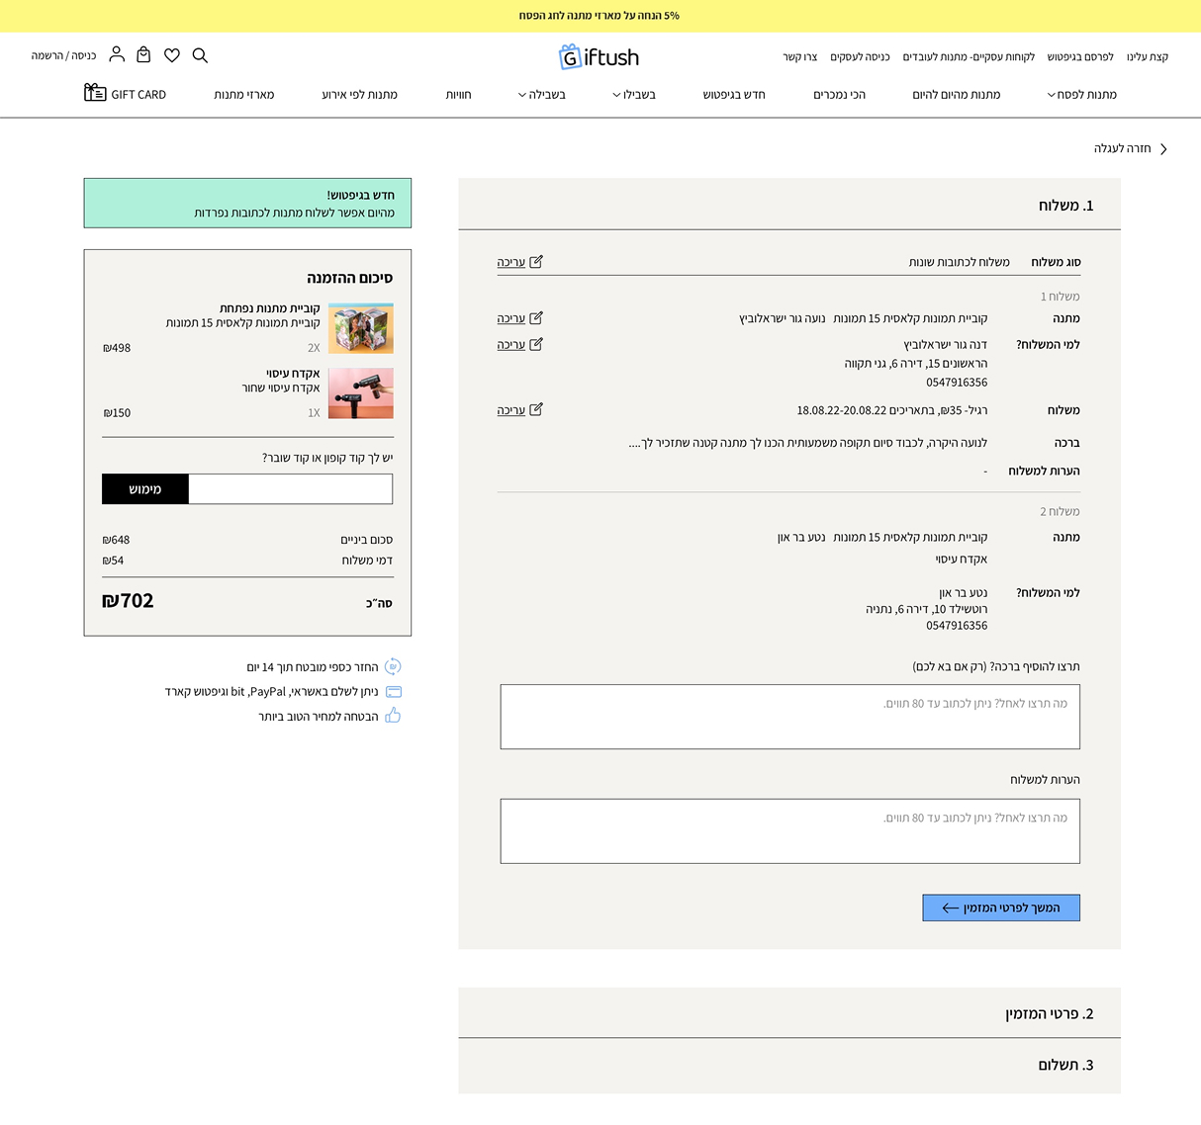The height and width of the screenshot is (1125, 1201).
Task: Click the massage gun product thumbnail
Action: coord(360,393)
